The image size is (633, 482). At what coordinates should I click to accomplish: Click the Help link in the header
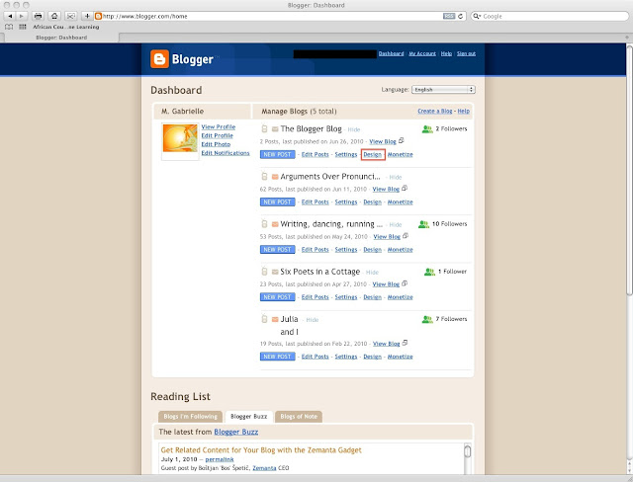pyautogui.click(x=446, y=53)
